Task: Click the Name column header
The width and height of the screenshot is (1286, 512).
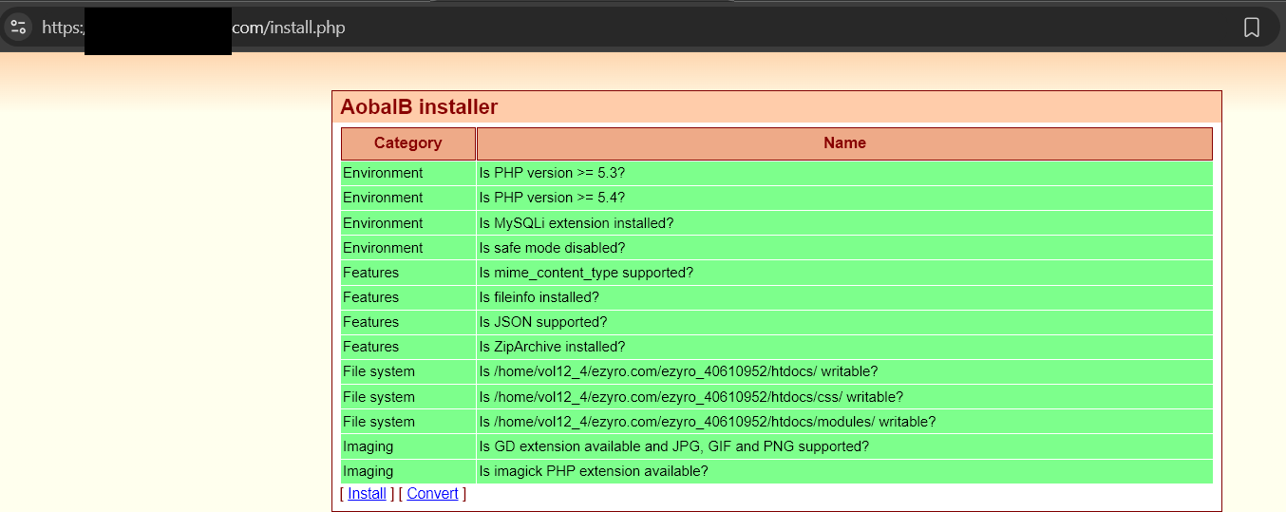Action: point(844,143)
